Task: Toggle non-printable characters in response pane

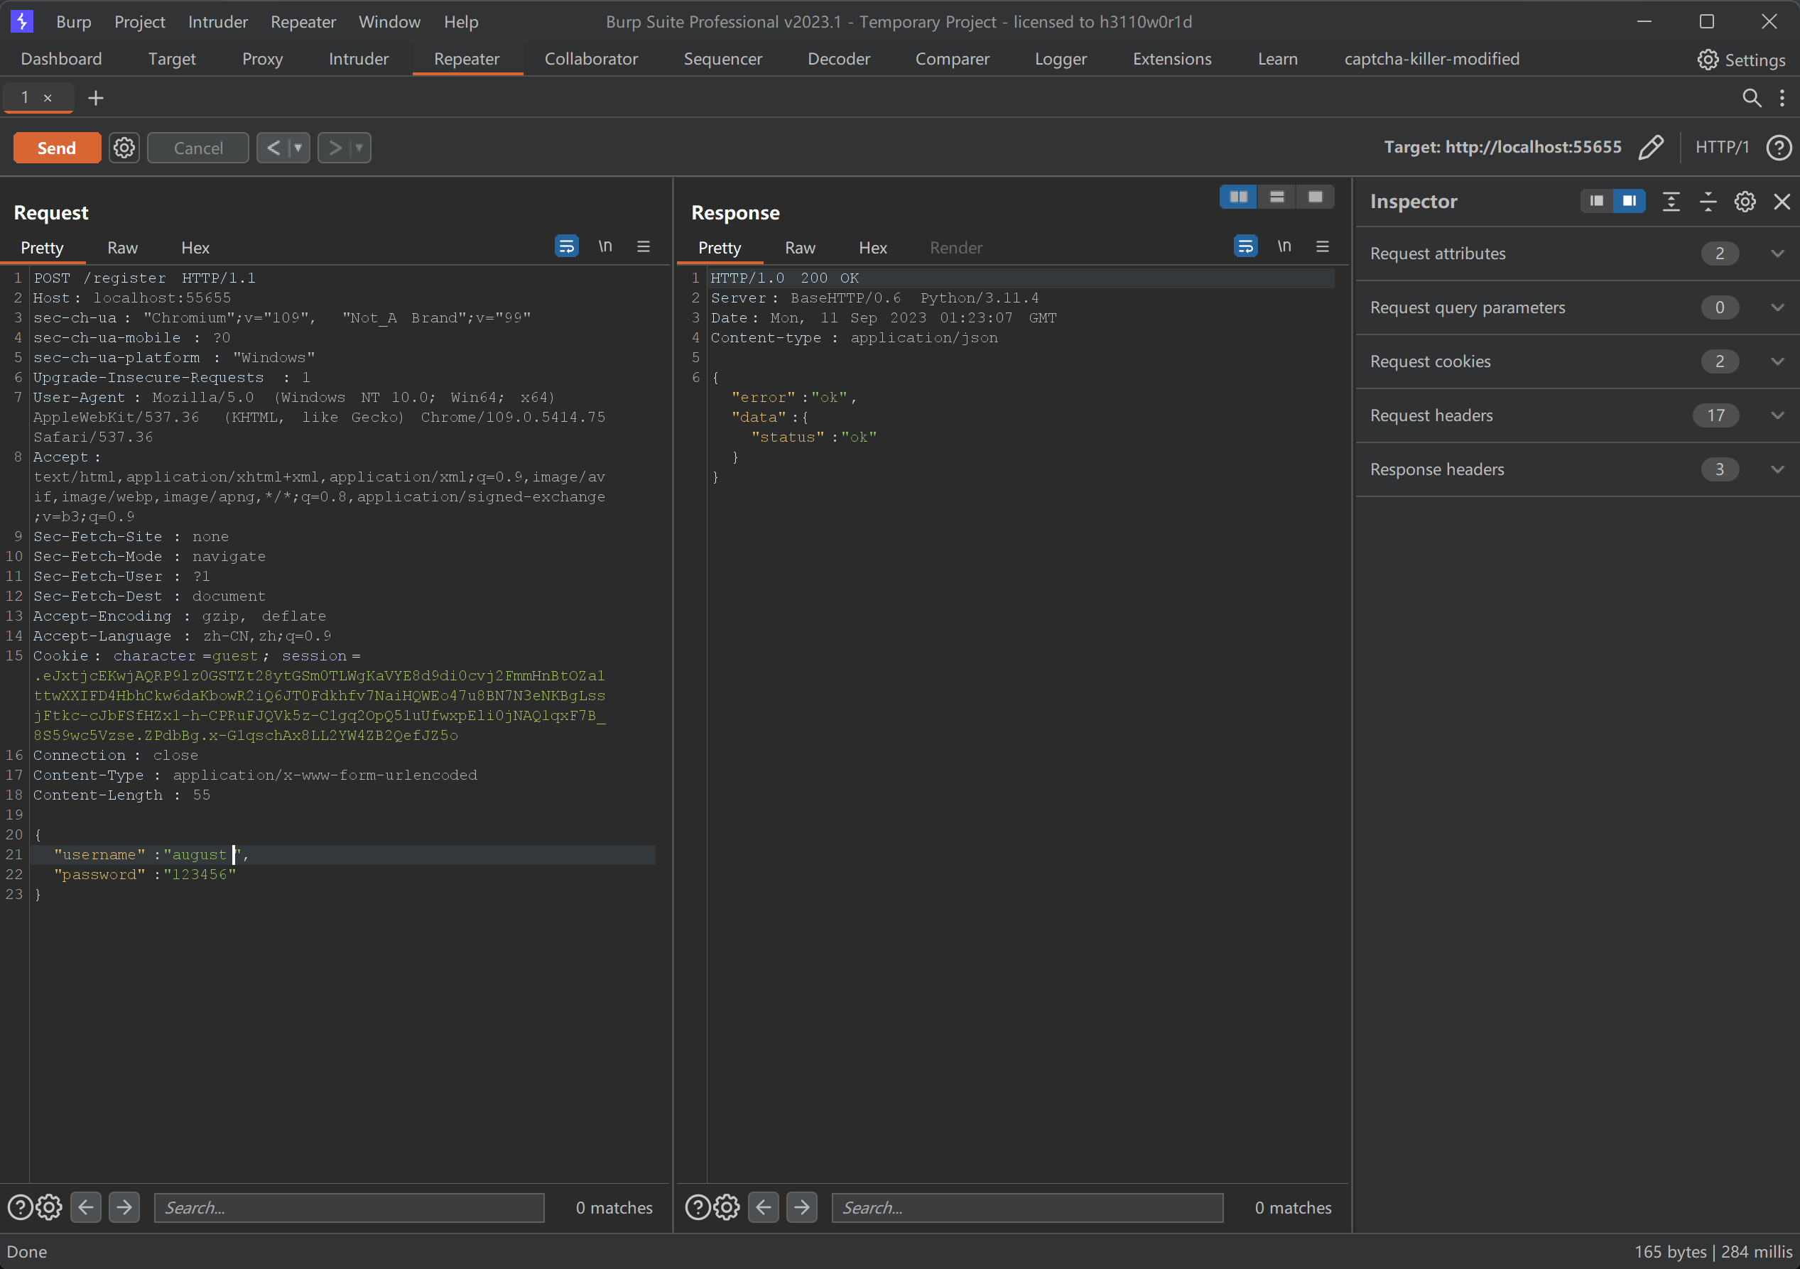Action: click(1284, 247)
